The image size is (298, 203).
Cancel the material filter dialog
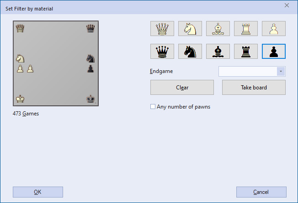coord(261,192)
